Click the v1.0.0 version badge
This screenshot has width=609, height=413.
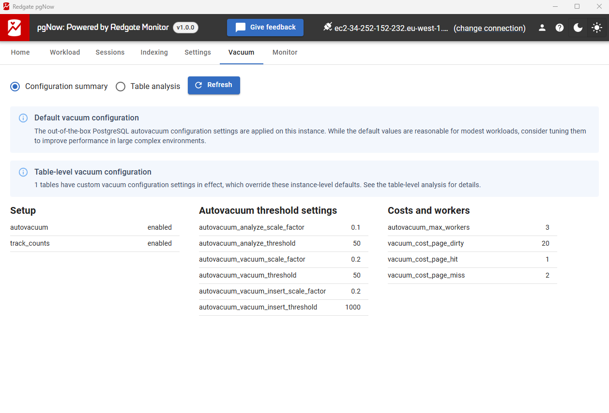click(x=185, y=28)
